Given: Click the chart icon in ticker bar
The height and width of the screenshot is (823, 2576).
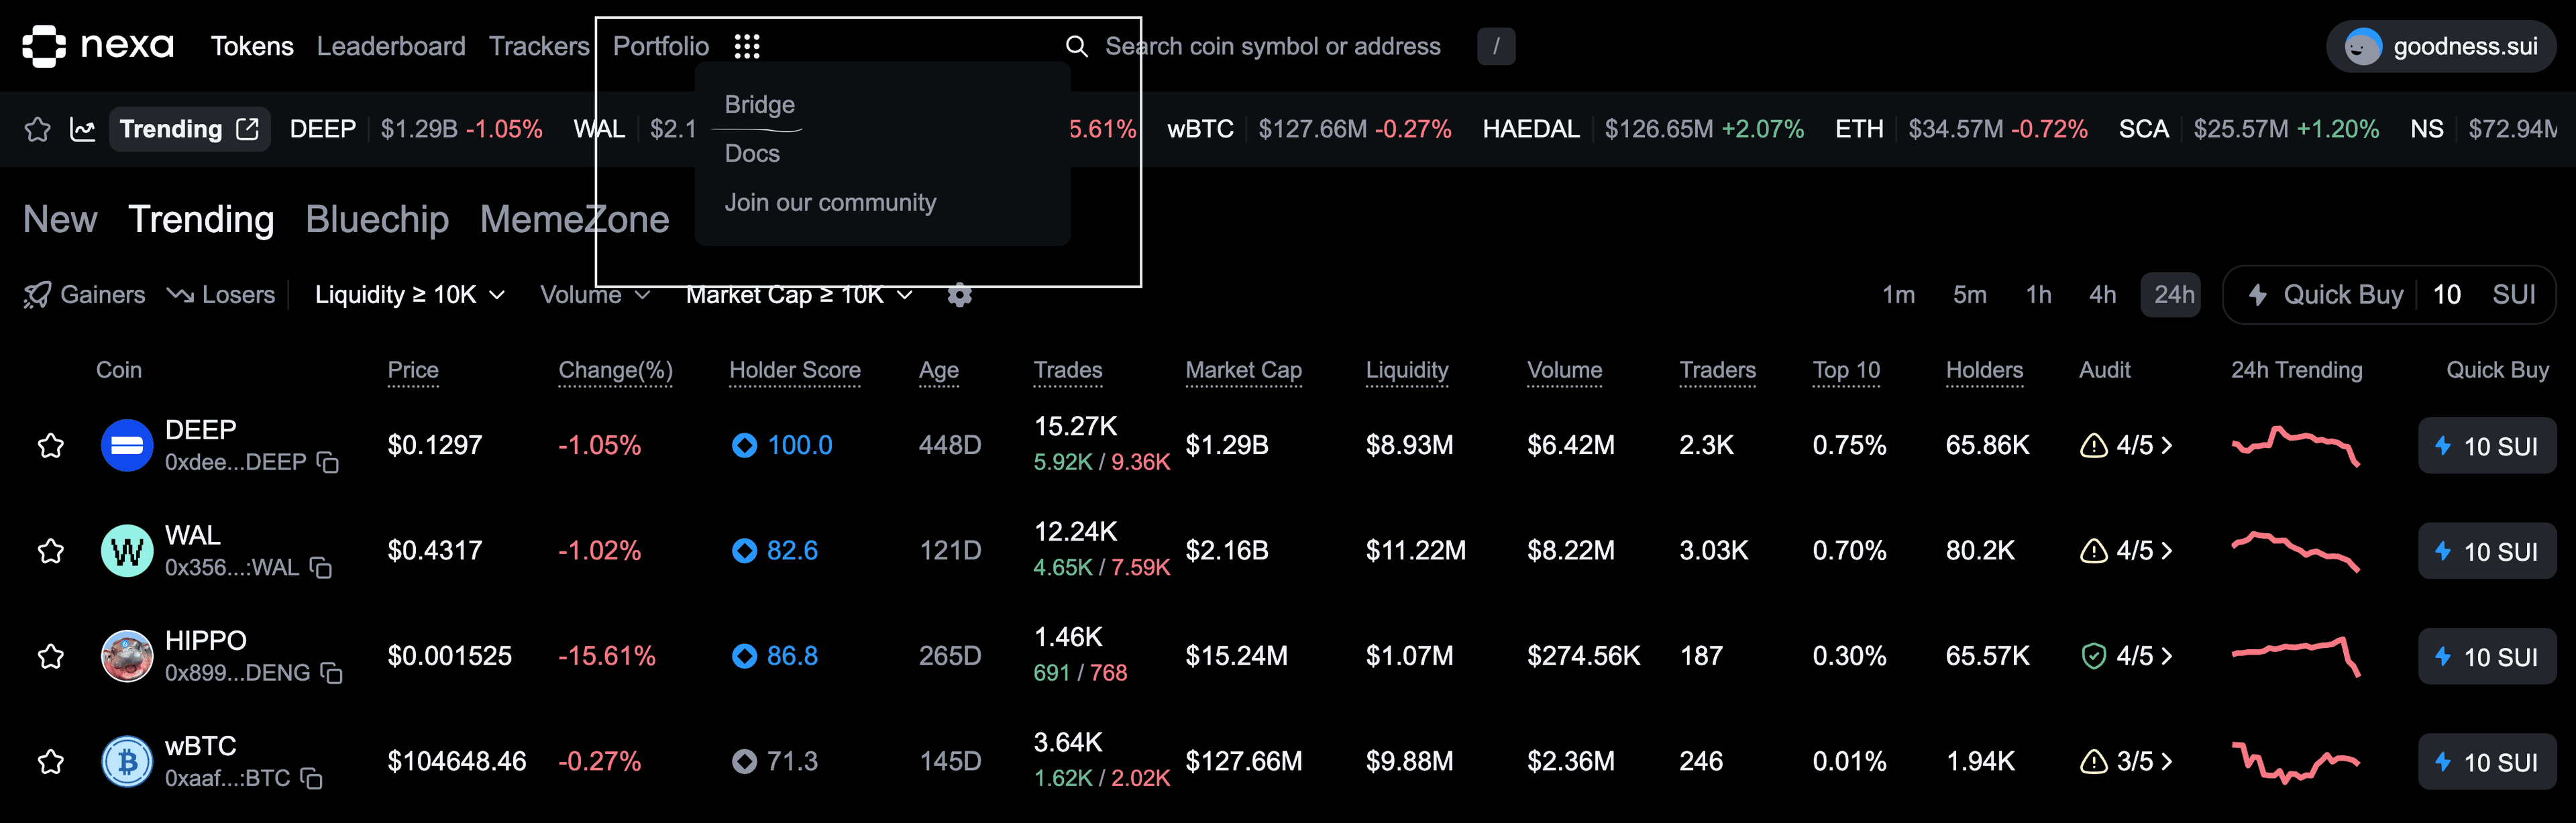Looking at the screenshot, I should pyautogui.click(x=83, y=129).
